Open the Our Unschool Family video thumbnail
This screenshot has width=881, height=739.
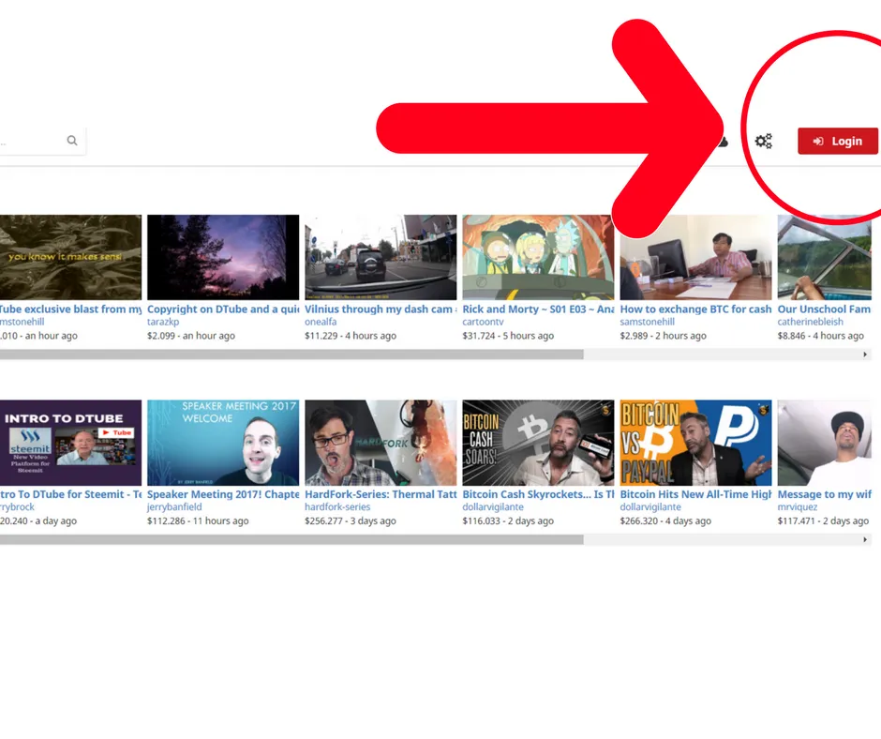824,257
